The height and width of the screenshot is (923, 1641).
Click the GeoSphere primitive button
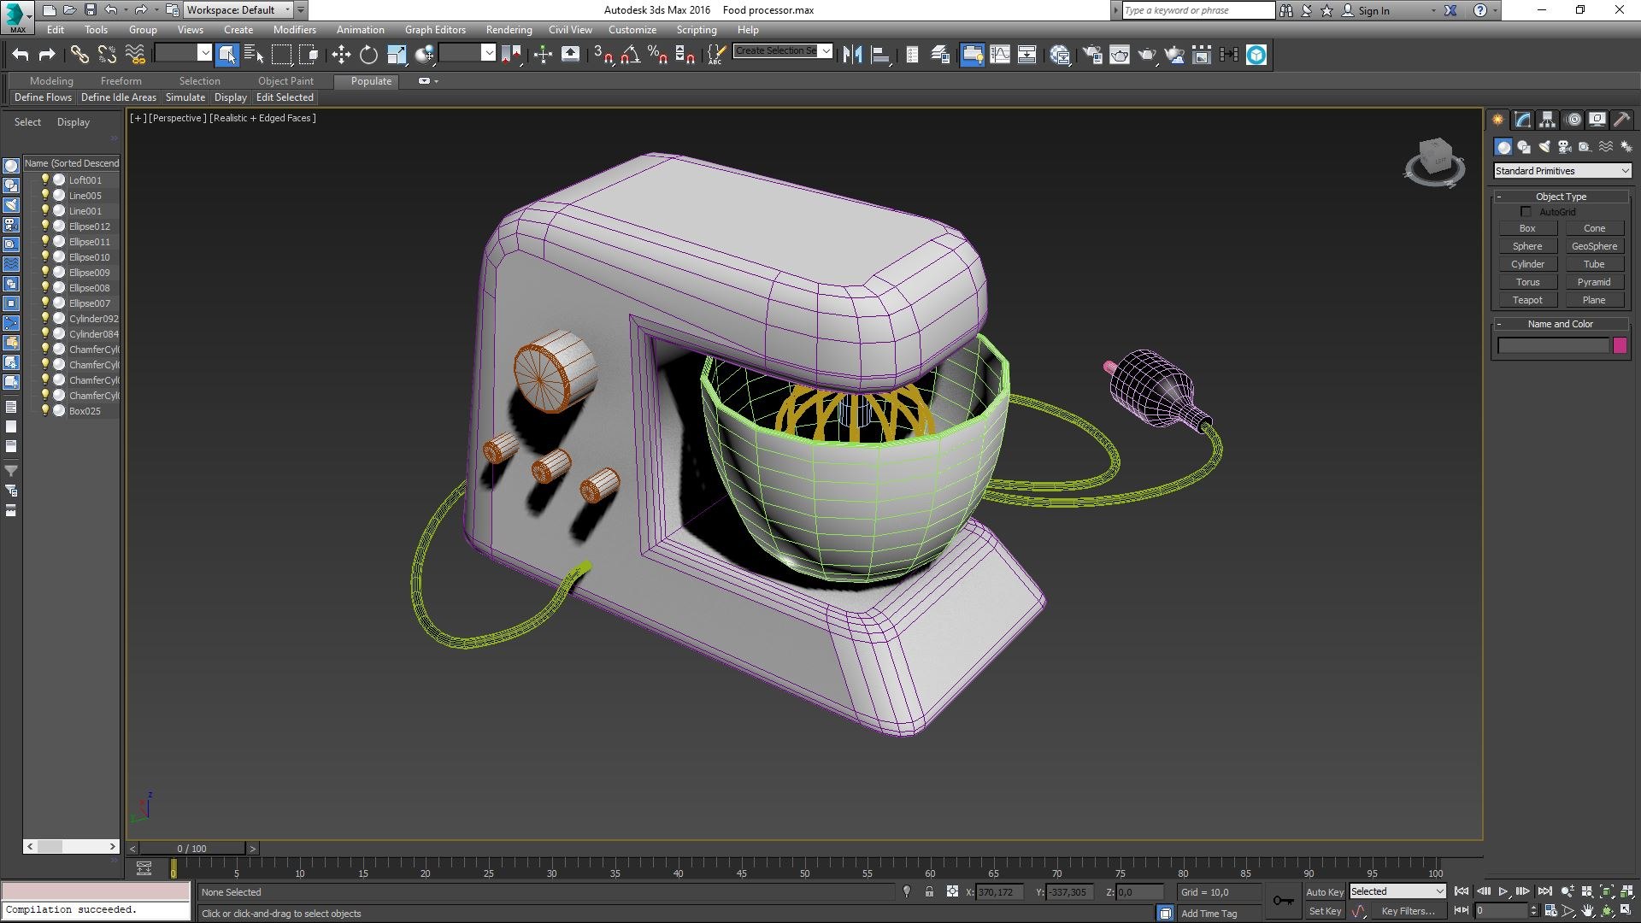(x=1594, y=246)
